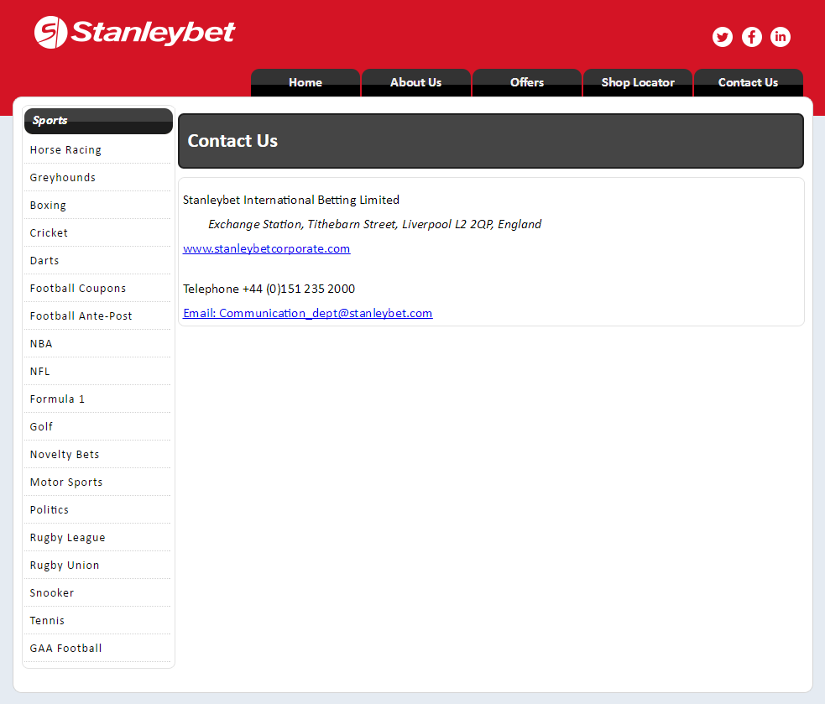Open Formula 1 in the sidebar
The width and height of the screenshot is (825, 704).
[97, 399]
